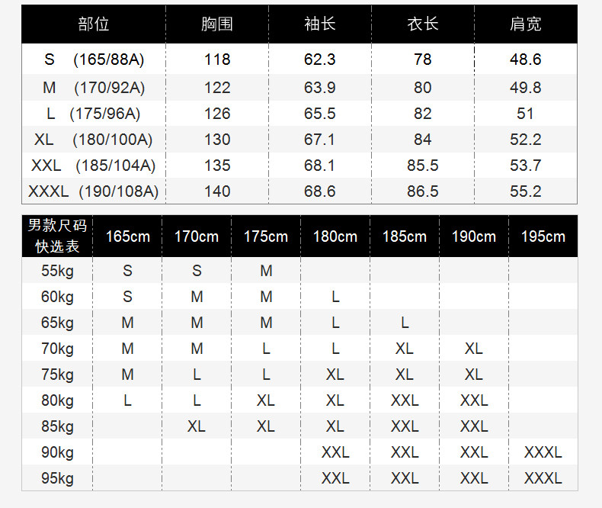Click the 衣长 column header
The width and height of the screenshot is (602, 508).
click(423, 24)
